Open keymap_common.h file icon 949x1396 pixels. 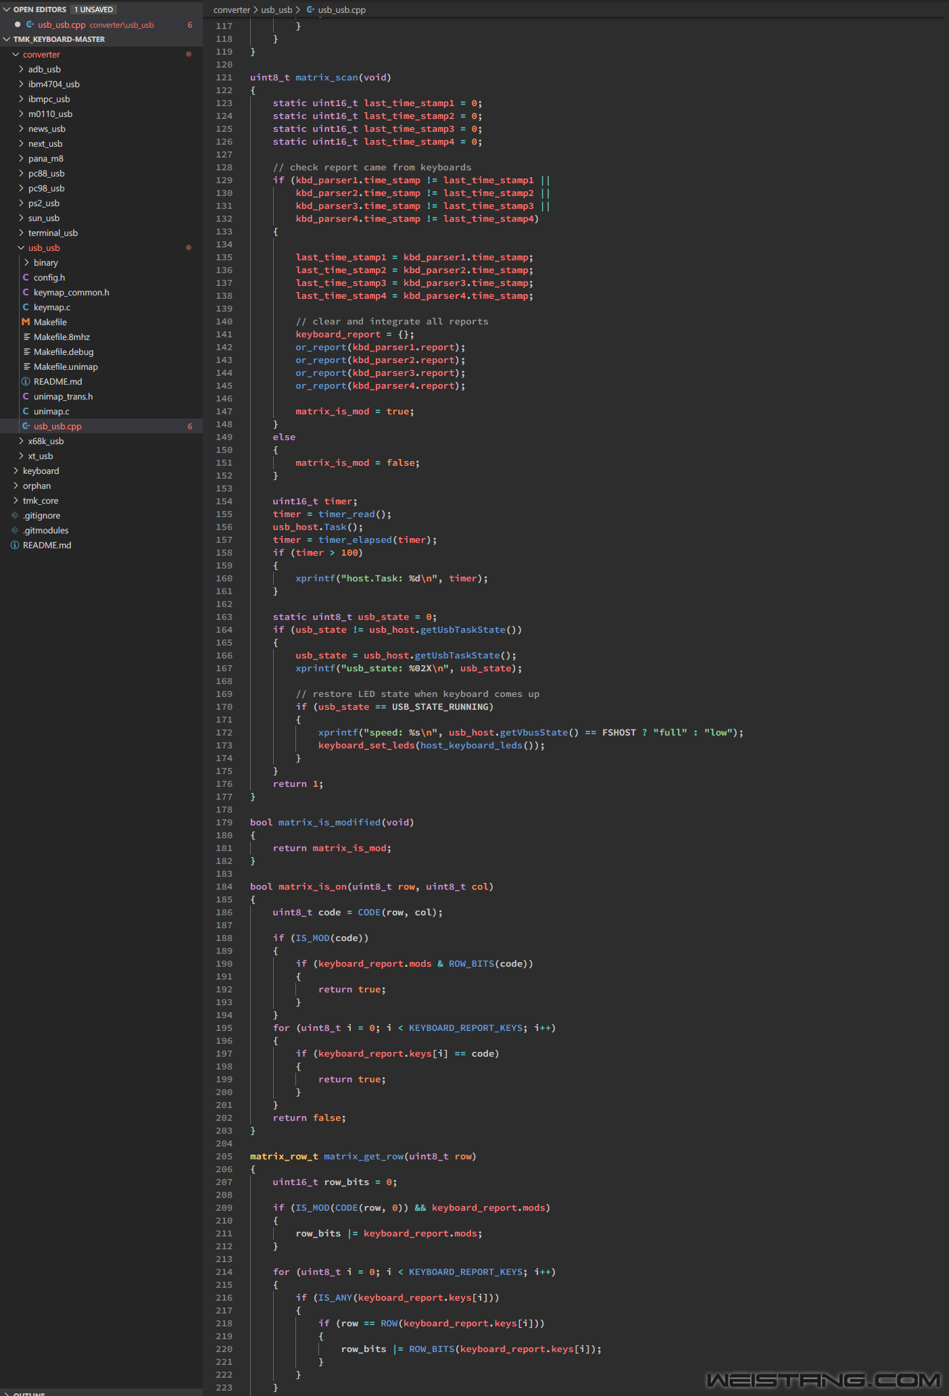coord(26,292)
